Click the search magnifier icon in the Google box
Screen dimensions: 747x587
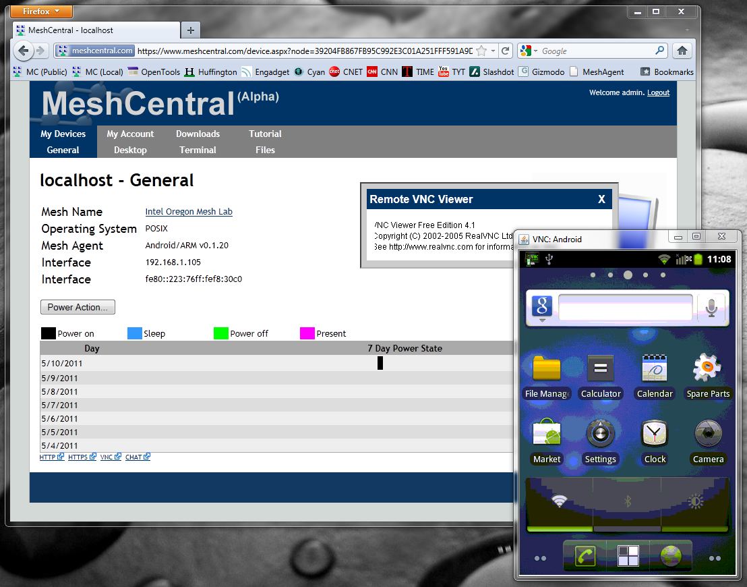[x=660, y=51]
